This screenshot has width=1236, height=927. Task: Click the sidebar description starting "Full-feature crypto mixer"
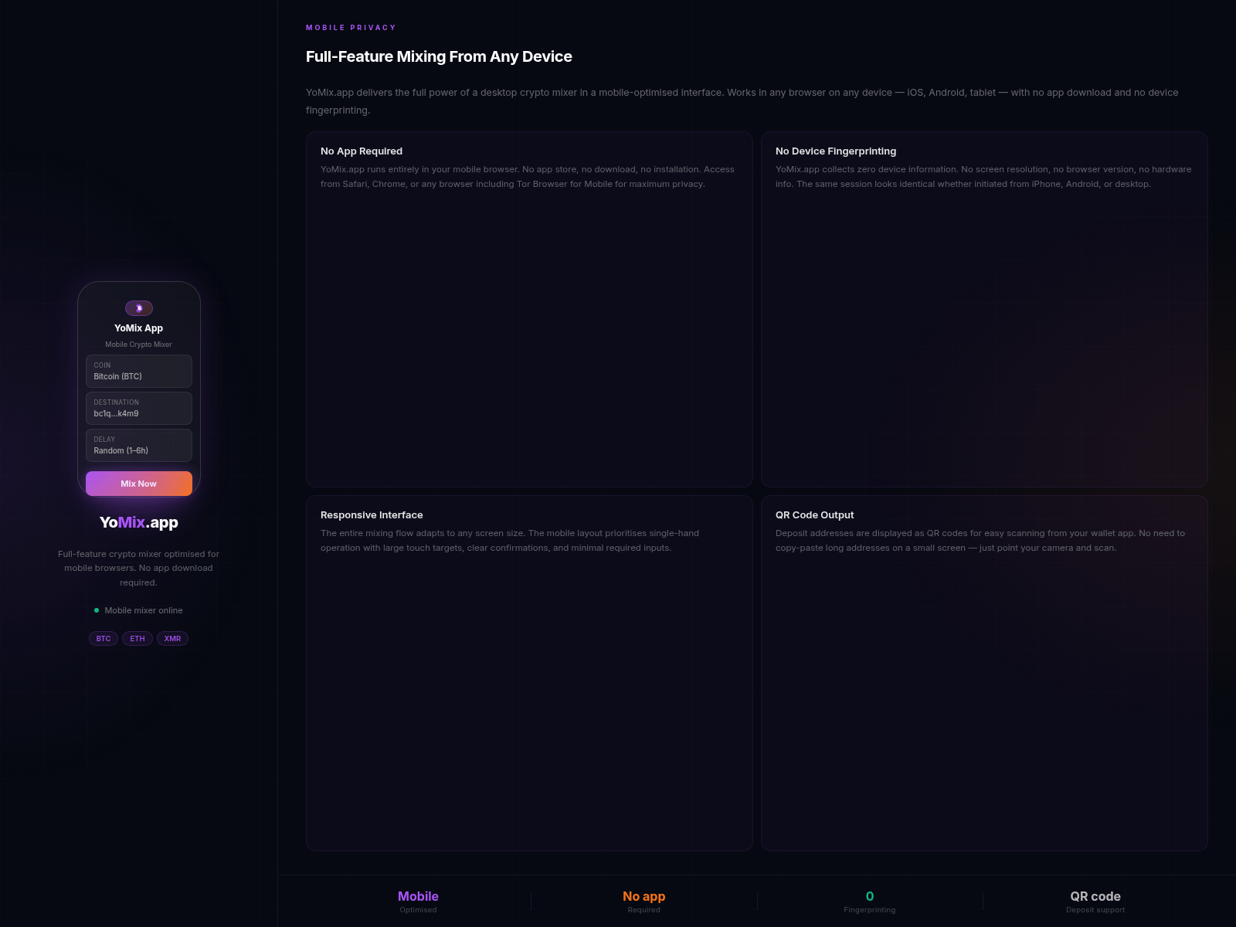coord(139,568)
